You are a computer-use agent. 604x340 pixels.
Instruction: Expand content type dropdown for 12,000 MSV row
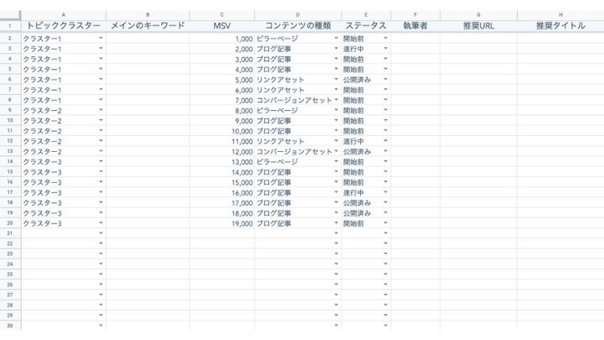click(x=336, y=152)
